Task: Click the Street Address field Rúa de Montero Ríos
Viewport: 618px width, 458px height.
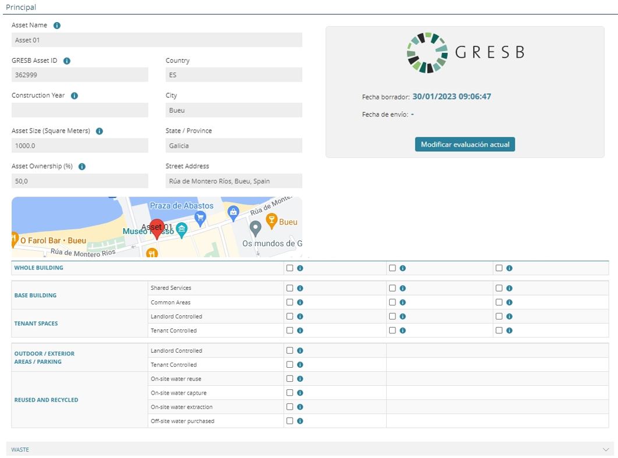Action: pyautogui.click(x=234, y=181)
